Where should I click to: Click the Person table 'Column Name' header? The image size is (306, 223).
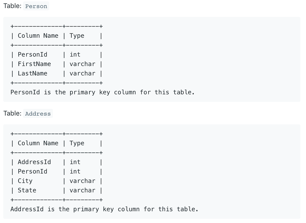tap(38, 36)
